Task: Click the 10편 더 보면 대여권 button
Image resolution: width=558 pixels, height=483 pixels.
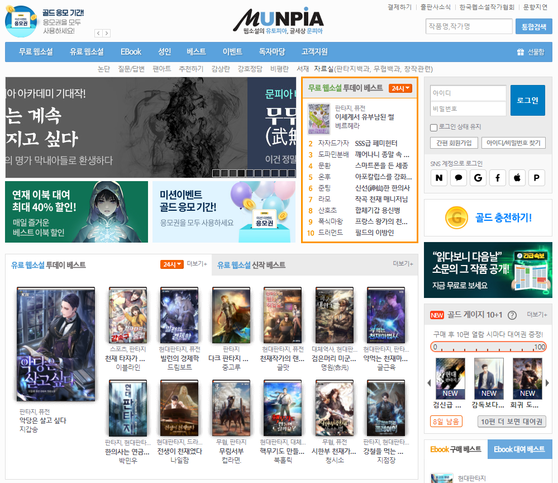Action: click(512, 422)
